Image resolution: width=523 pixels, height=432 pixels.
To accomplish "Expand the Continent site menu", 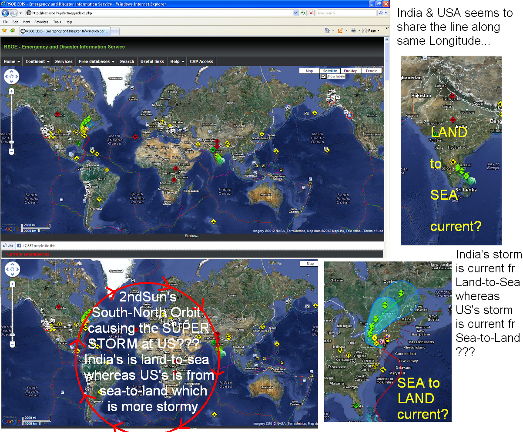I will [x=37, y=61].
